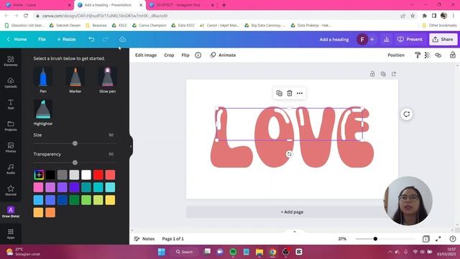
Task: Click the add page icon above canvas
Action: pos(394,73)
